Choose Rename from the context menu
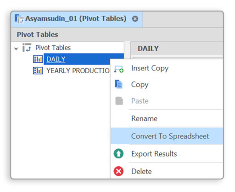 [167, 118]
